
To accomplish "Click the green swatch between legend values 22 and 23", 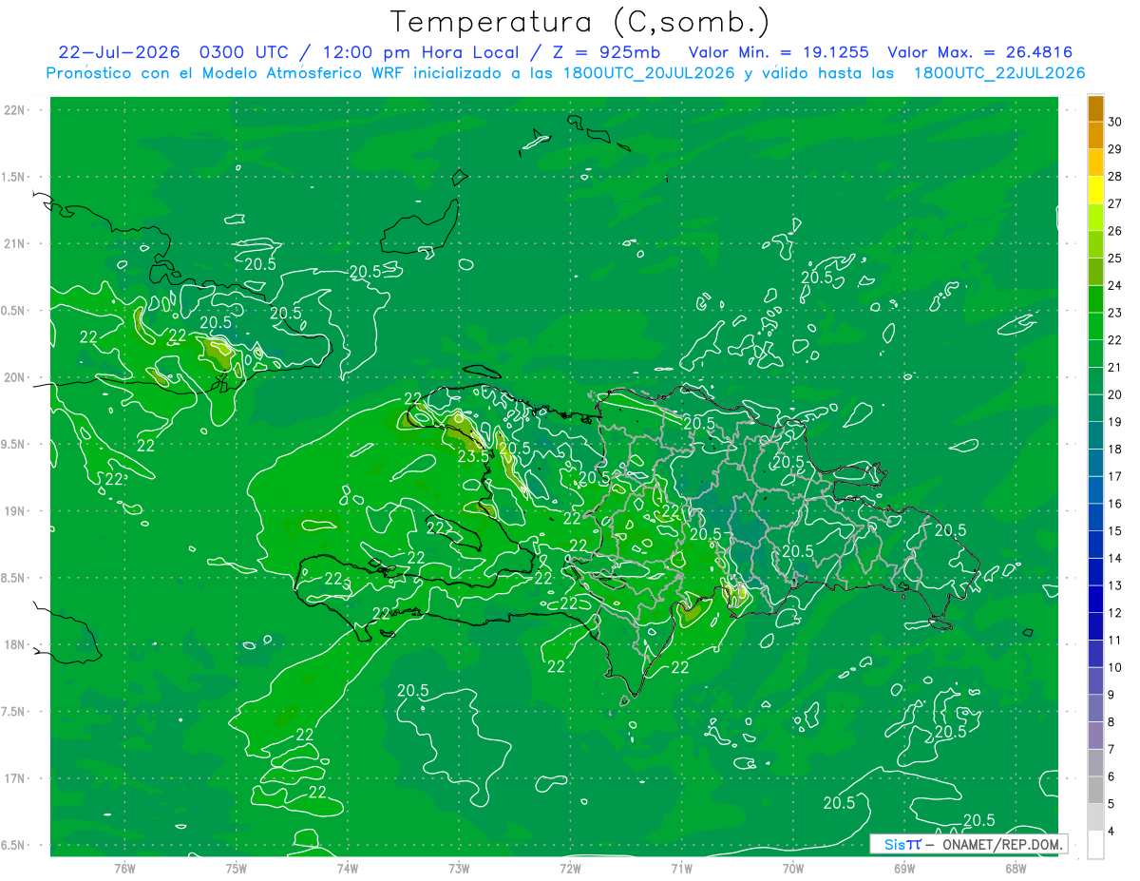I will coord(1095,327).
